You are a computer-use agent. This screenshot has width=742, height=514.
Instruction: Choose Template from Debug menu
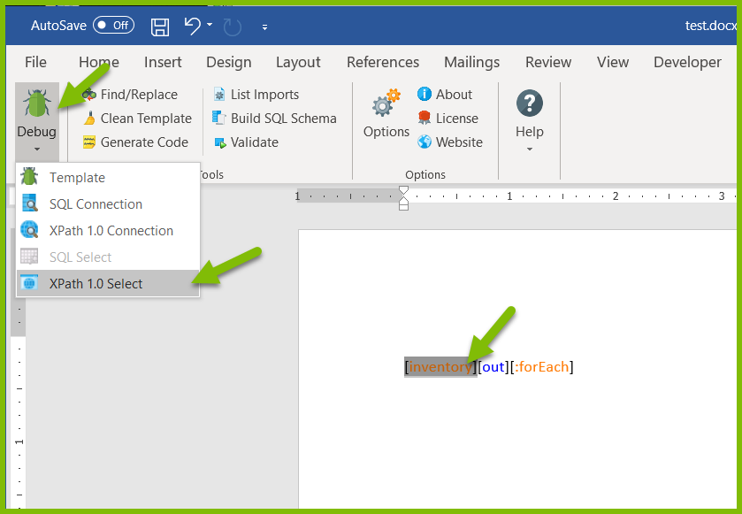tap(108, 178)
